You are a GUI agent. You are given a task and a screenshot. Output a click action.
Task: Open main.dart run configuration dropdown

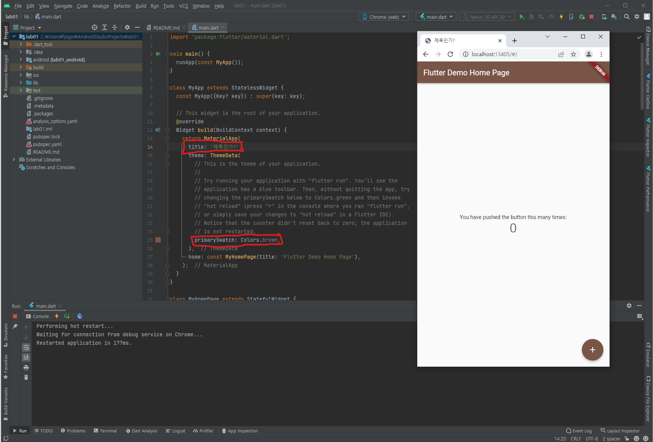[436, 17]
